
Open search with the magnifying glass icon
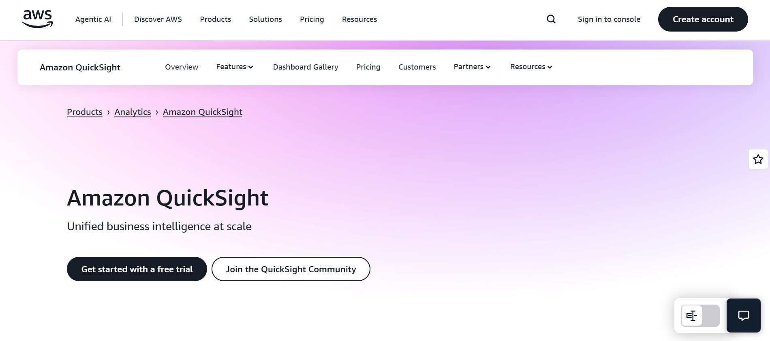[x=551, y=19]
